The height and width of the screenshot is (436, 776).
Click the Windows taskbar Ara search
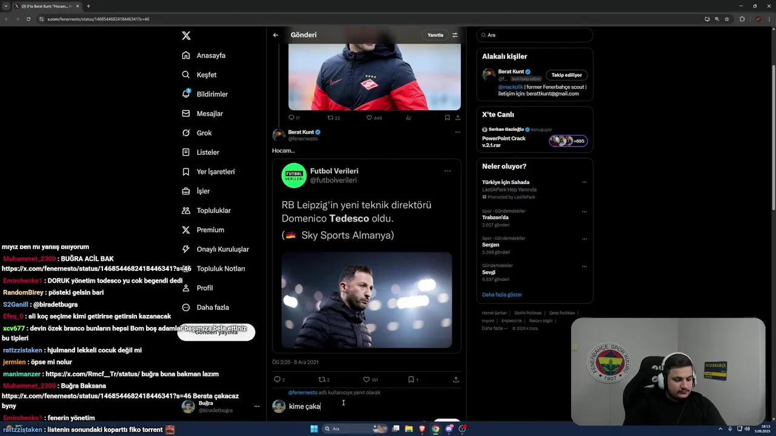pyautogui.click(x=355, y=429)
